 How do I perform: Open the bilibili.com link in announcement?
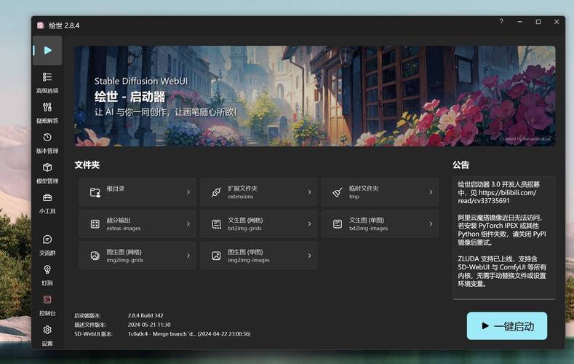(x=507, y=193)
